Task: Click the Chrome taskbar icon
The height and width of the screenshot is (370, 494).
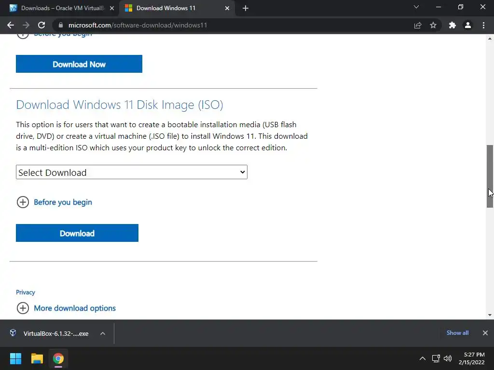Action: click(x=58, y=358)
